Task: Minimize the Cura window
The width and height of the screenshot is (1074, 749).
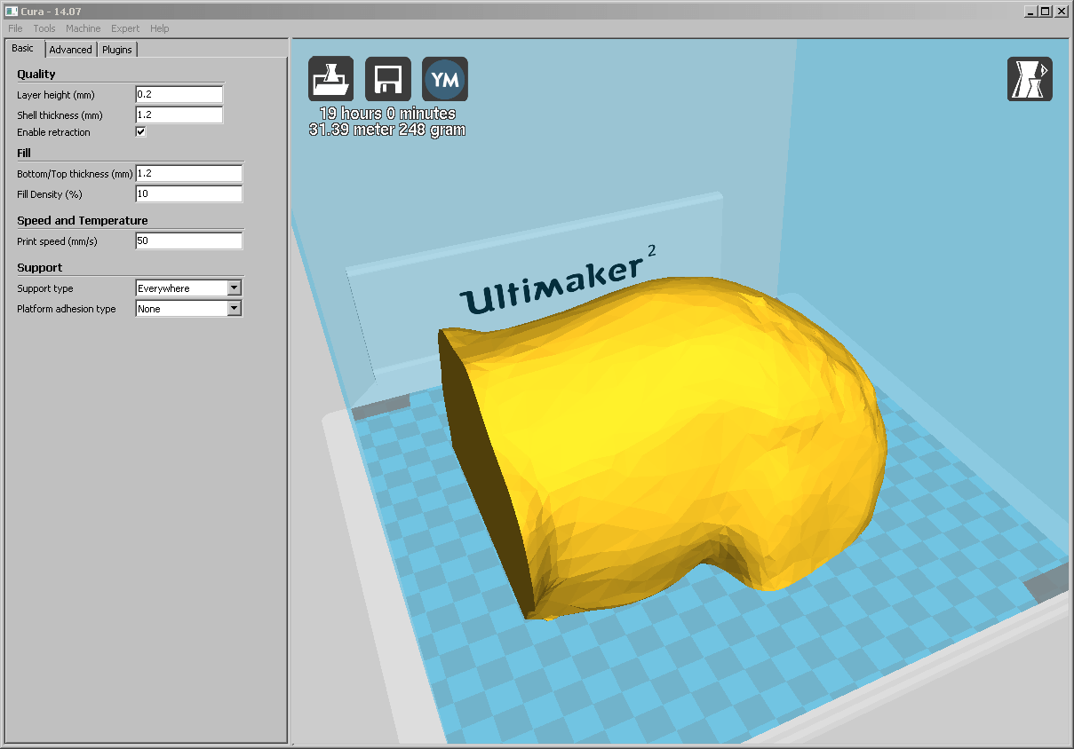Action: coord(1030,11)
